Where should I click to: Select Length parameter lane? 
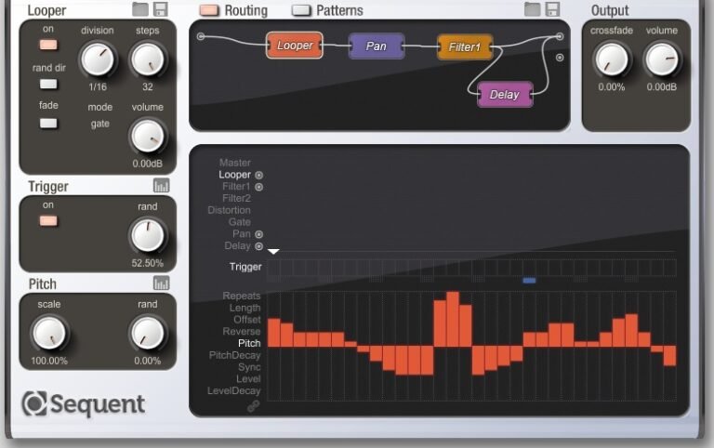click(245, 308)
